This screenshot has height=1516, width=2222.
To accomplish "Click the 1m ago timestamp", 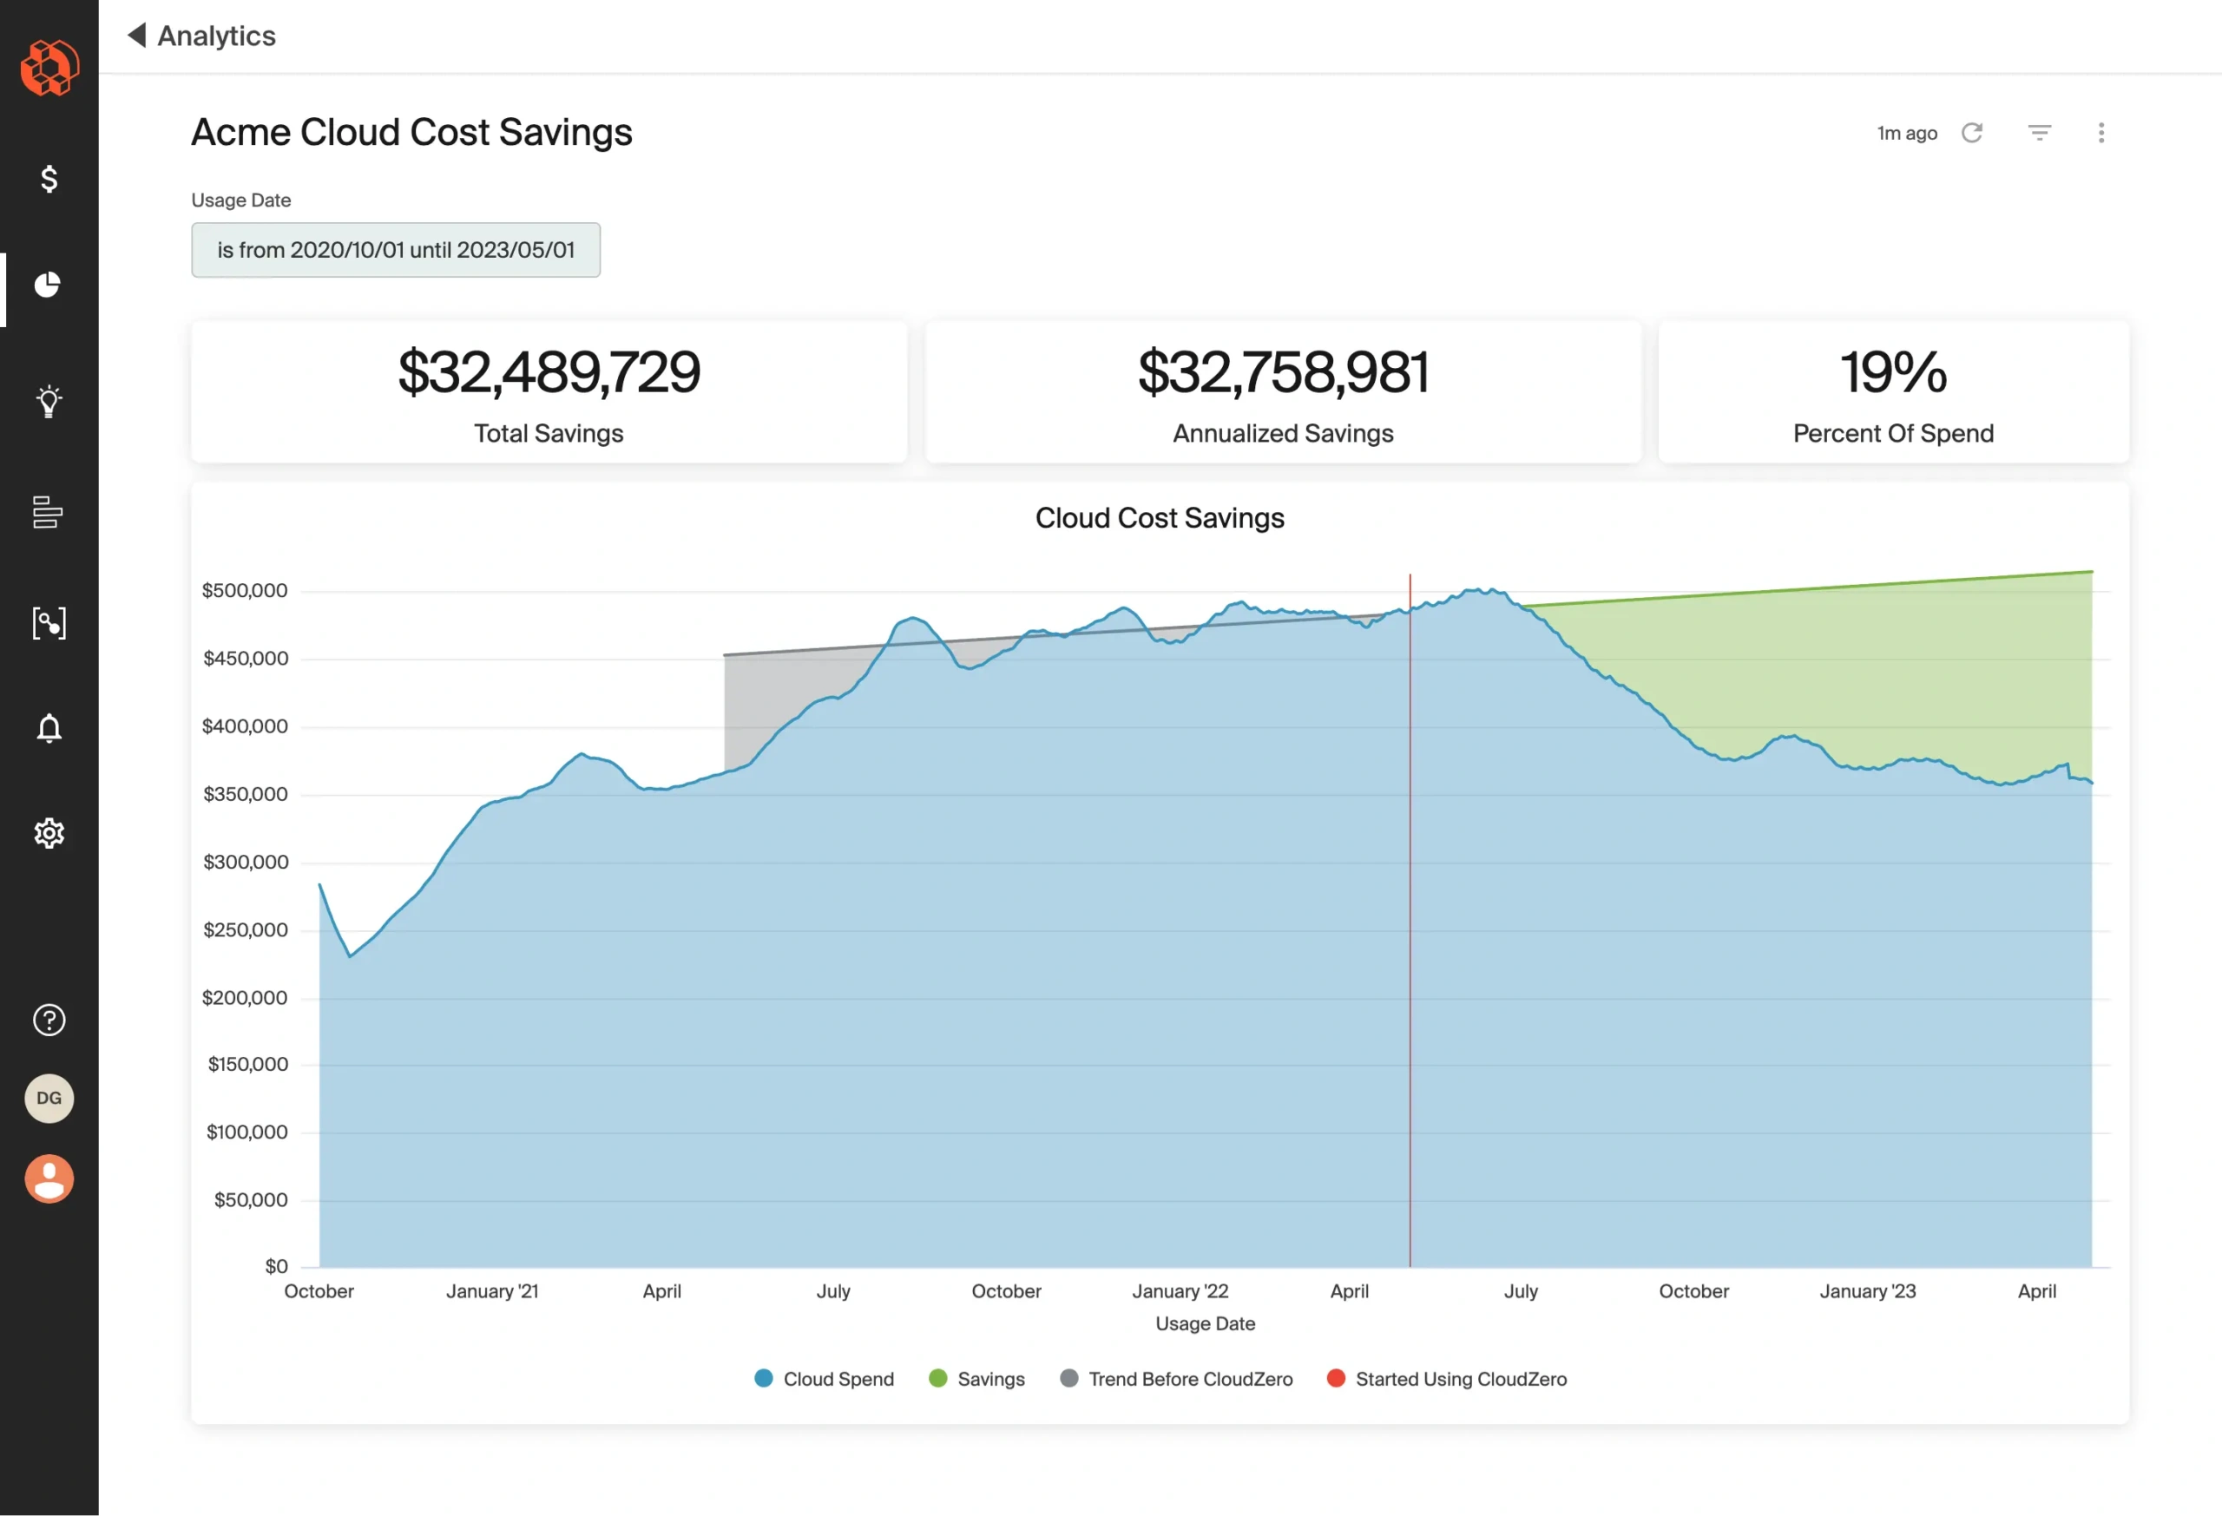I will click(1908, 133).
